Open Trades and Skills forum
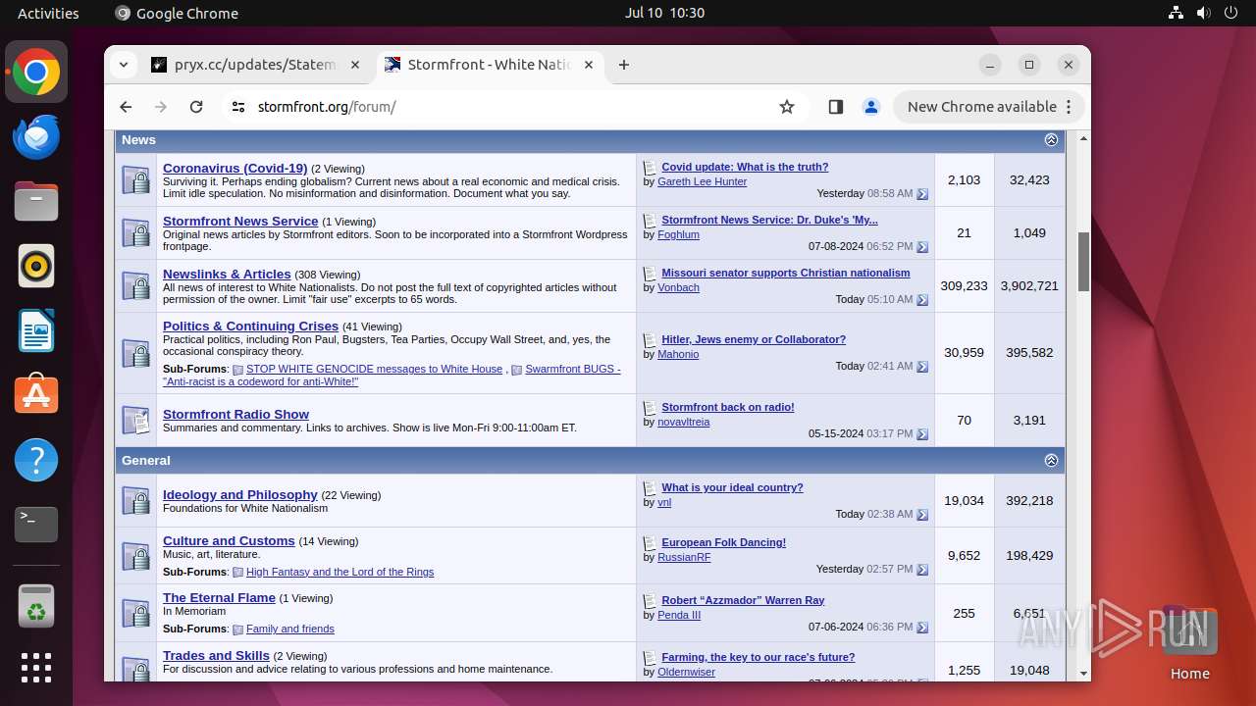This screenshot has height=706, width=1256. 216,655
